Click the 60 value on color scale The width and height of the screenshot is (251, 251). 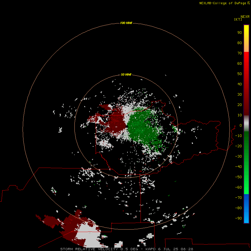click(240, 64)
